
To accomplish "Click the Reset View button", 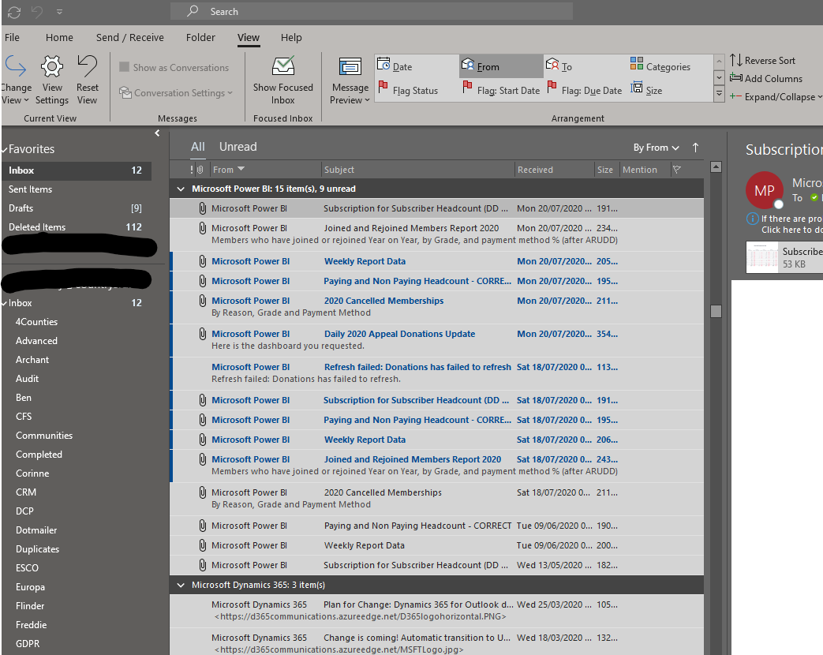I will (x=87, y=80).
